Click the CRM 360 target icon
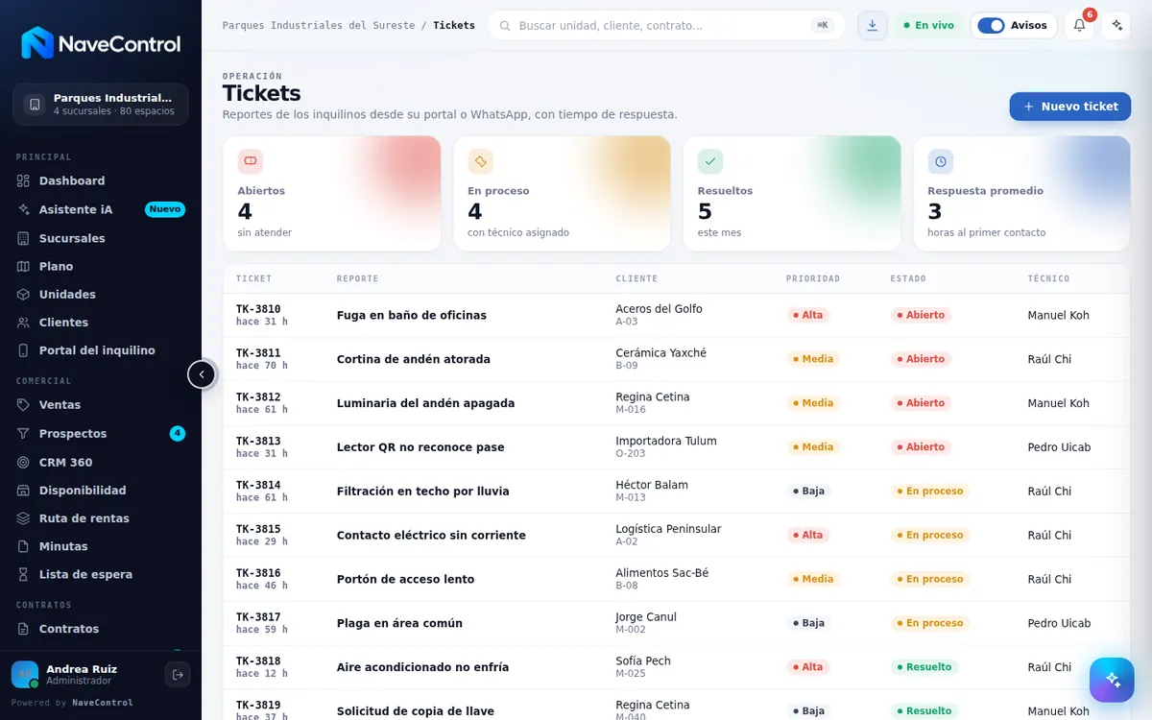The image size is (1152, 720). [24, 462]
